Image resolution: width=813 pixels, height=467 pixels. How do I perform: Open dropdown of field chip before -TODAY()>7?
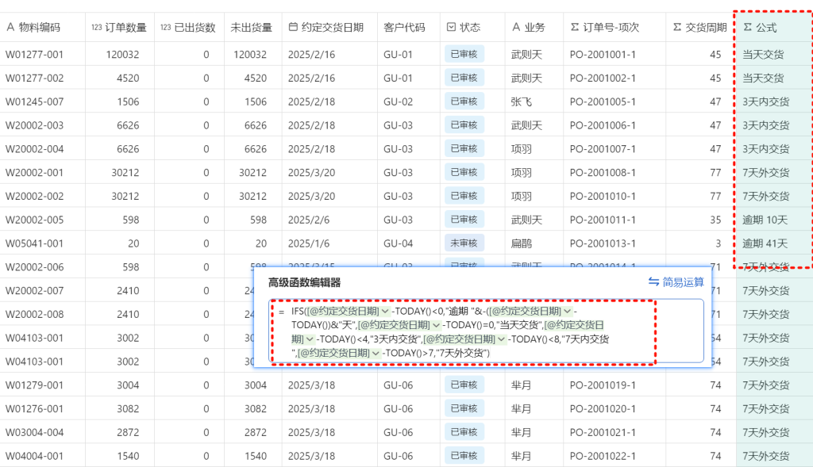pos(376,353)
